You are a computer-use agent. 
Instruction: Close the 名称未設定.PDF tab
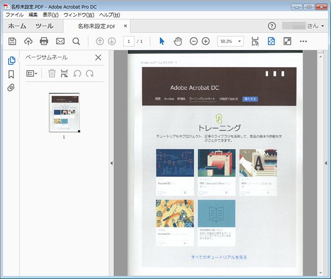coord(125,26)
